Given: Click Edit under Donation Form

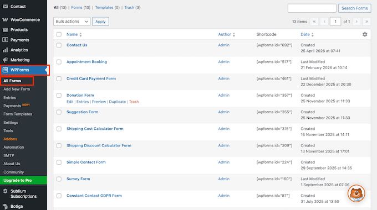Looking at the screenshot, I should 70,102.
